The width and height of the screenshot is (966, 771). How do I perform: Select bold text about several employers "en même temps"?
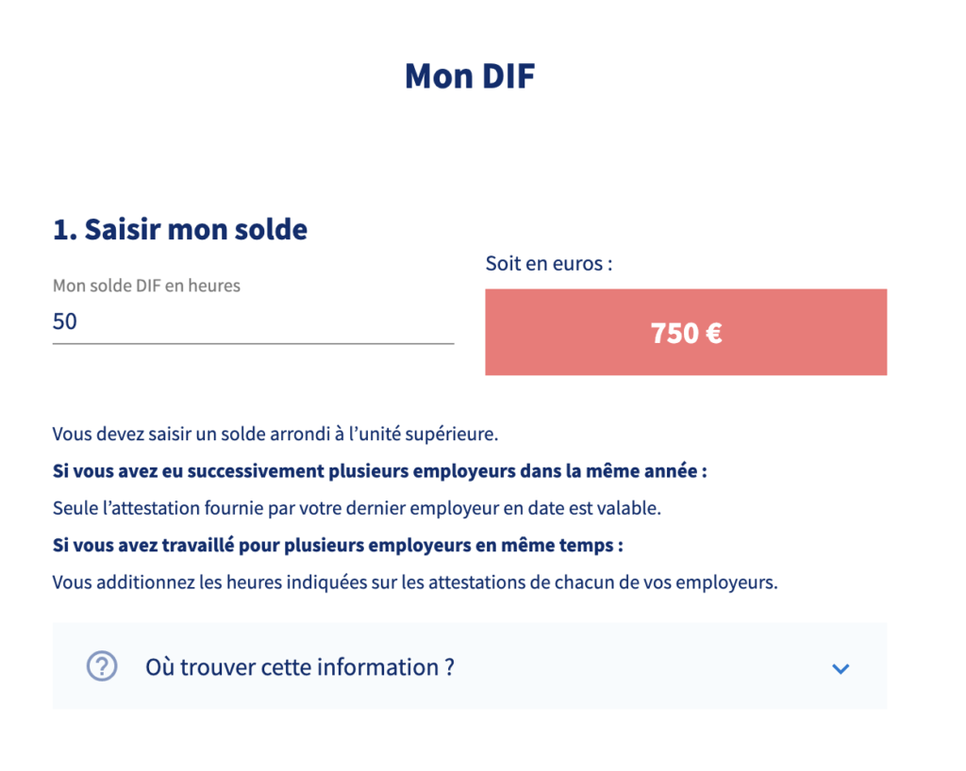[x=338, y=546]
